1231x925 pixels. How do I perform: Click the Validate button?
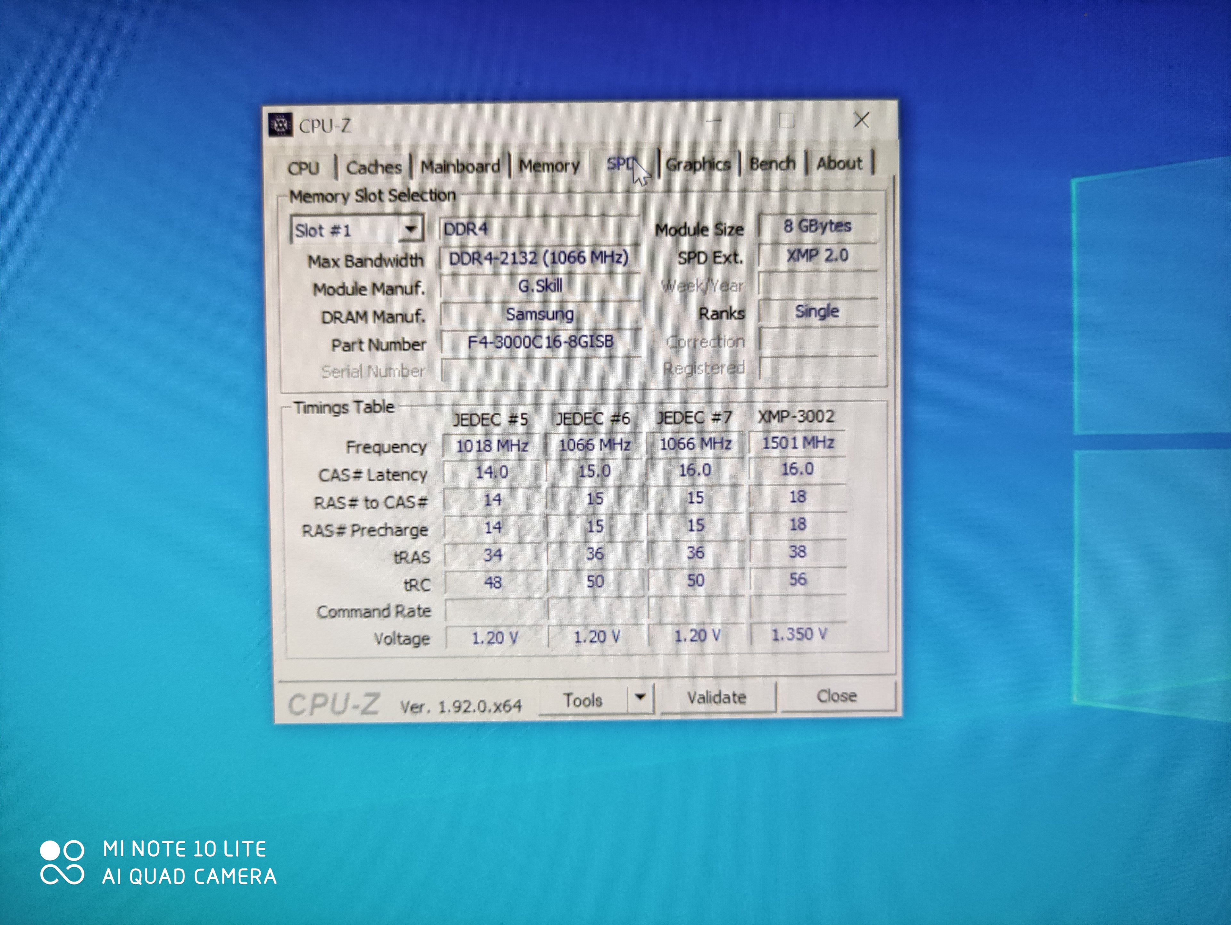[x=717, y=697]
